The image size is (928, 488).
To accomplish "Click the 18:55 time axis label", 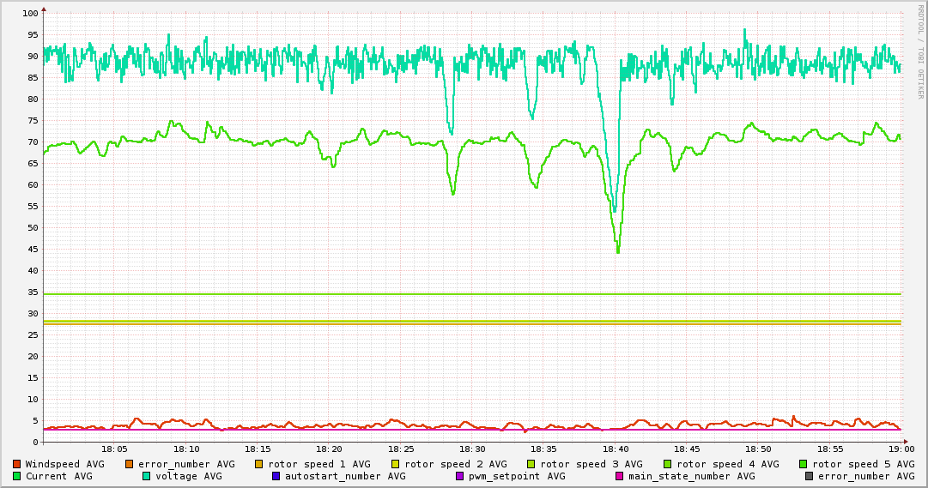I will 830,449.
